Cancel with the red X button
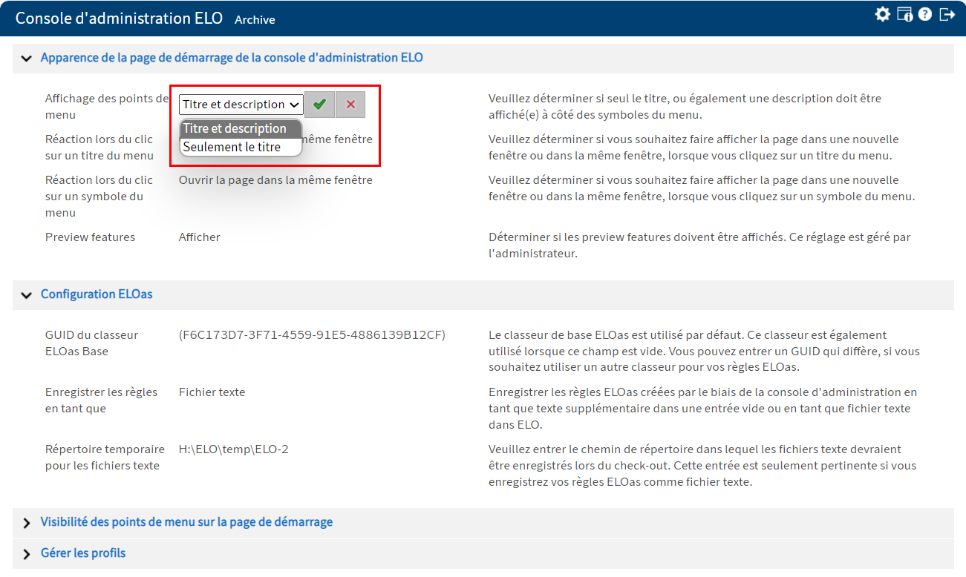Viewport: 966px width, 577px height. 350,105
